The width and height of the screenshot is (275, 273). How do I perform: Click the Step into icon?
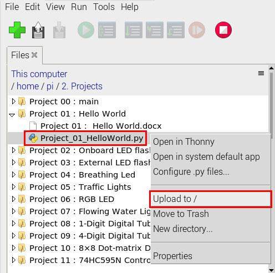(x=155, y=30)
